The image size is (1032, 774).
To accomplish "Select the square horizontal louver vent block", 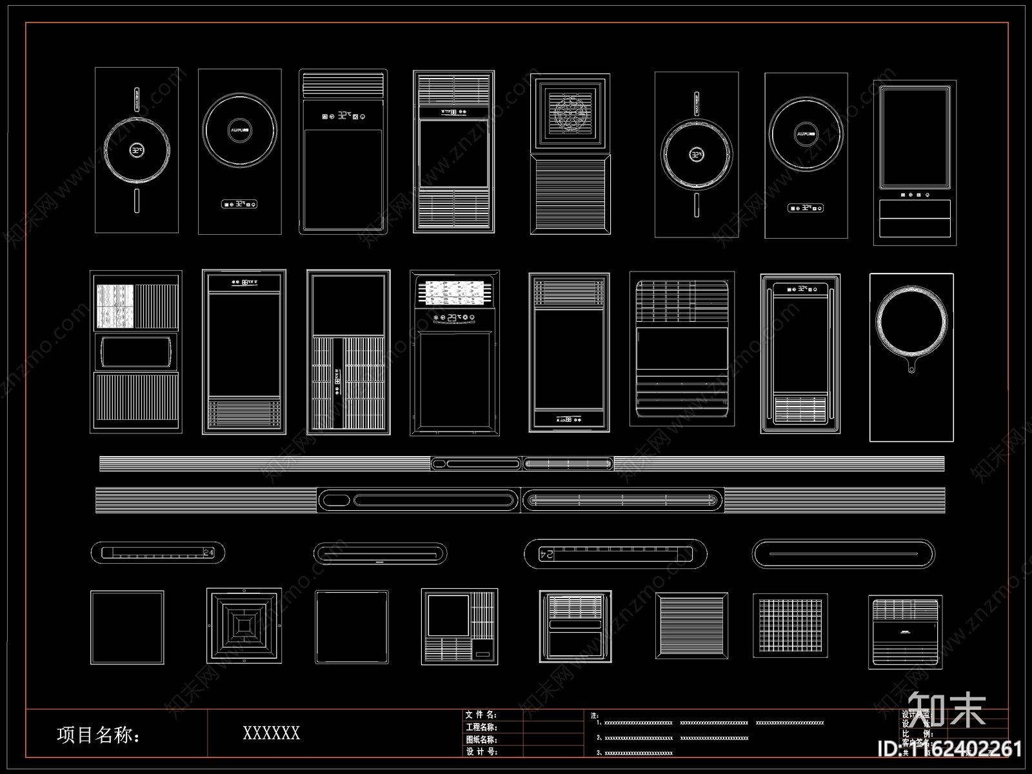I will tap(692, 626).
